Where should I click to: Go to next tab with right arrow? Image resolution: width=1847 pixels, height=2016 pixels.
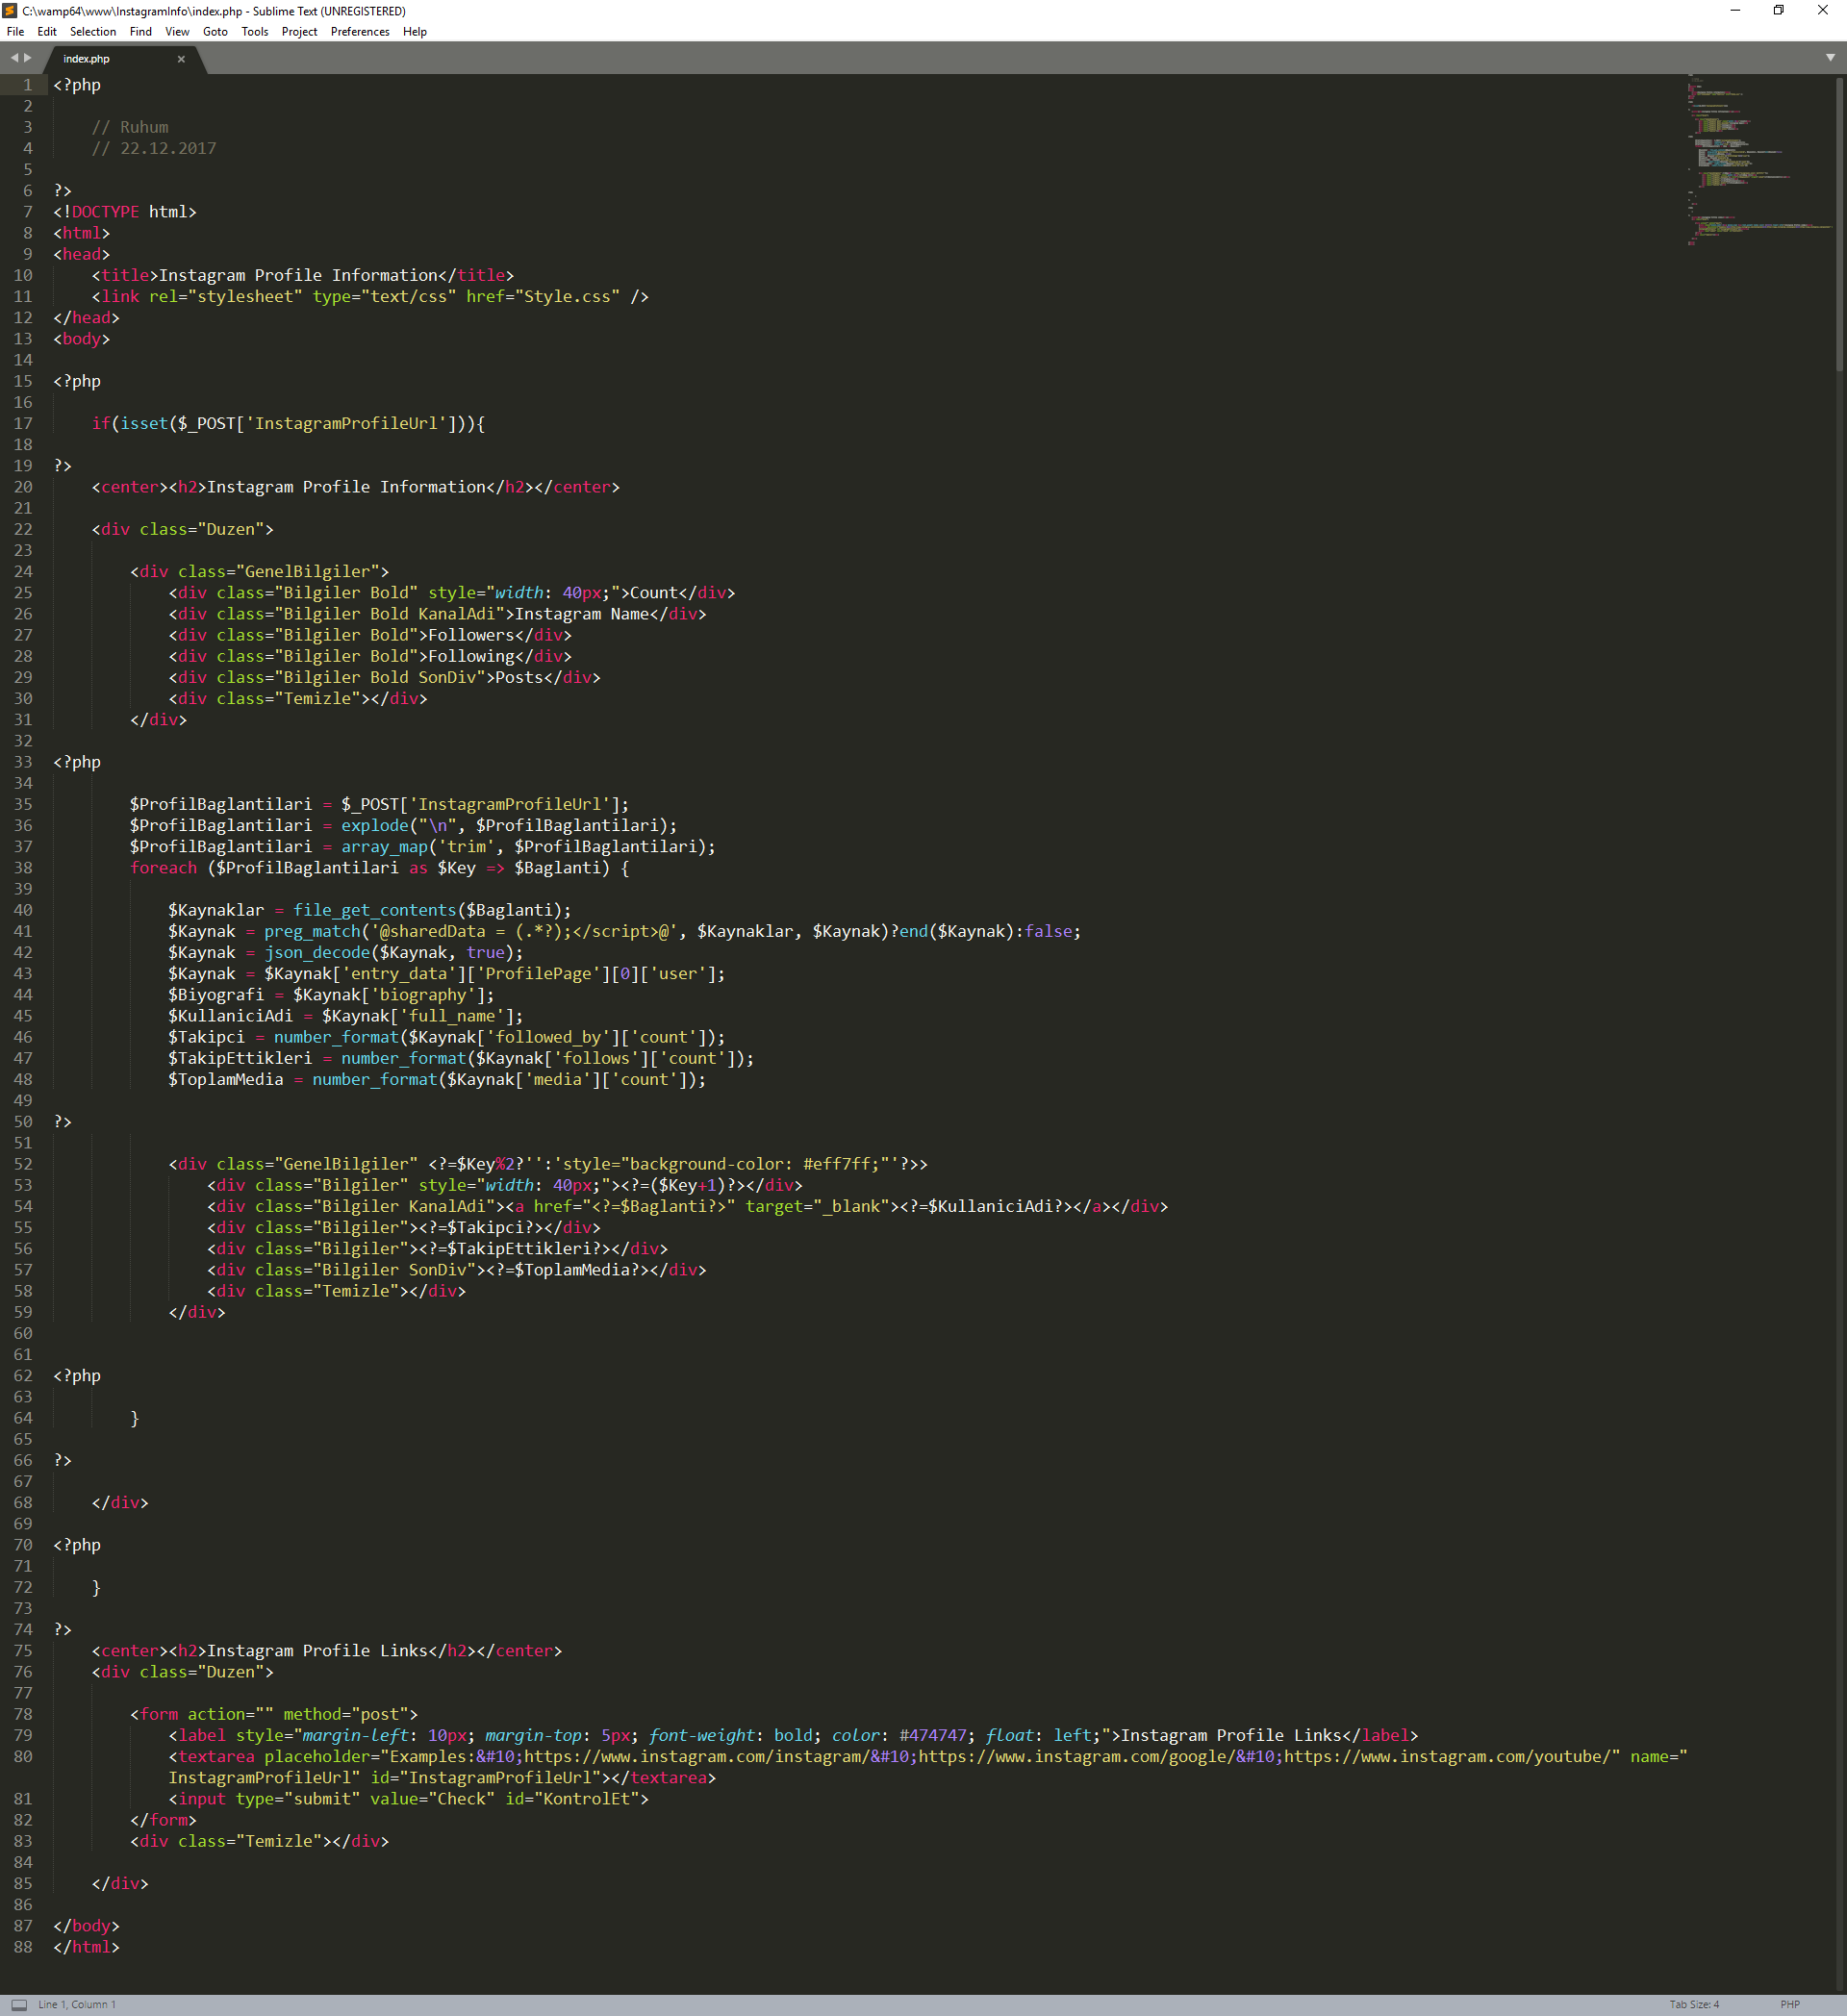[28, 58]
